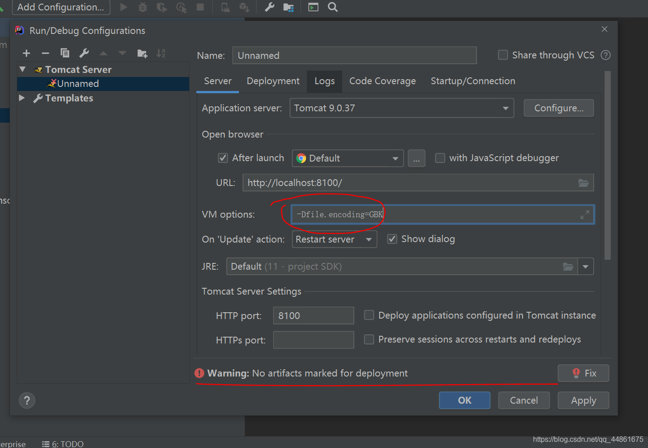Expand the VM options field editor
This screenshot has width=648, height=448.
click(x=585, y=214)
